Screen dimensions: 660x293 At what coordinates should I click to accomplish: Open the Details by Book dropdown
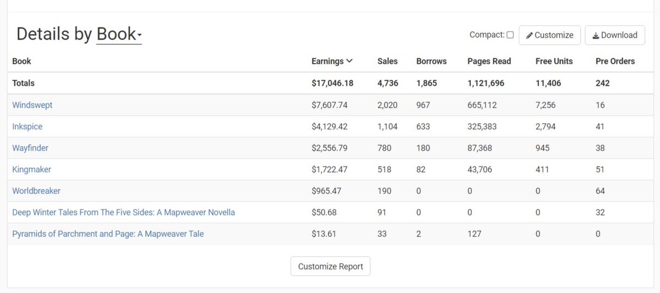click(x=119, y=34)
